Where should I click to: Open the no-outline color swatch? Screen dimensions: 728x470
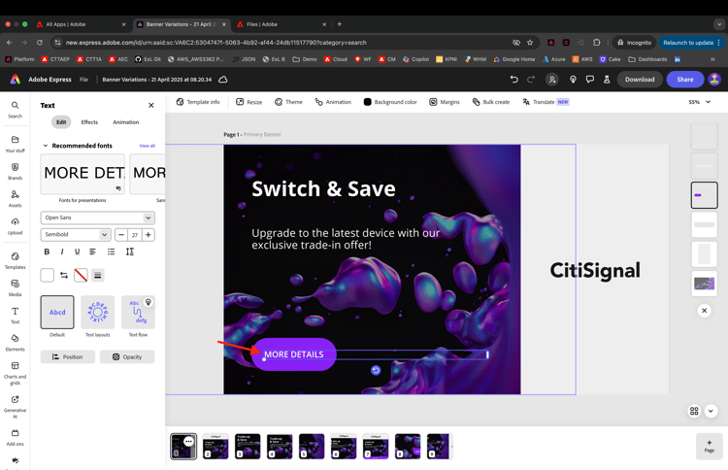tap(81, 276)
